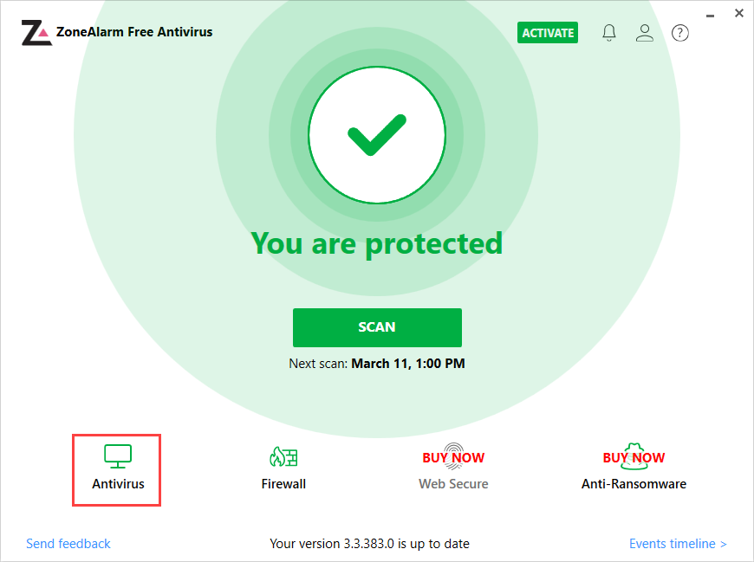This screenshot has height=562, width=754.
Task: Click the Antivirus label
Action: pos(118,484)
